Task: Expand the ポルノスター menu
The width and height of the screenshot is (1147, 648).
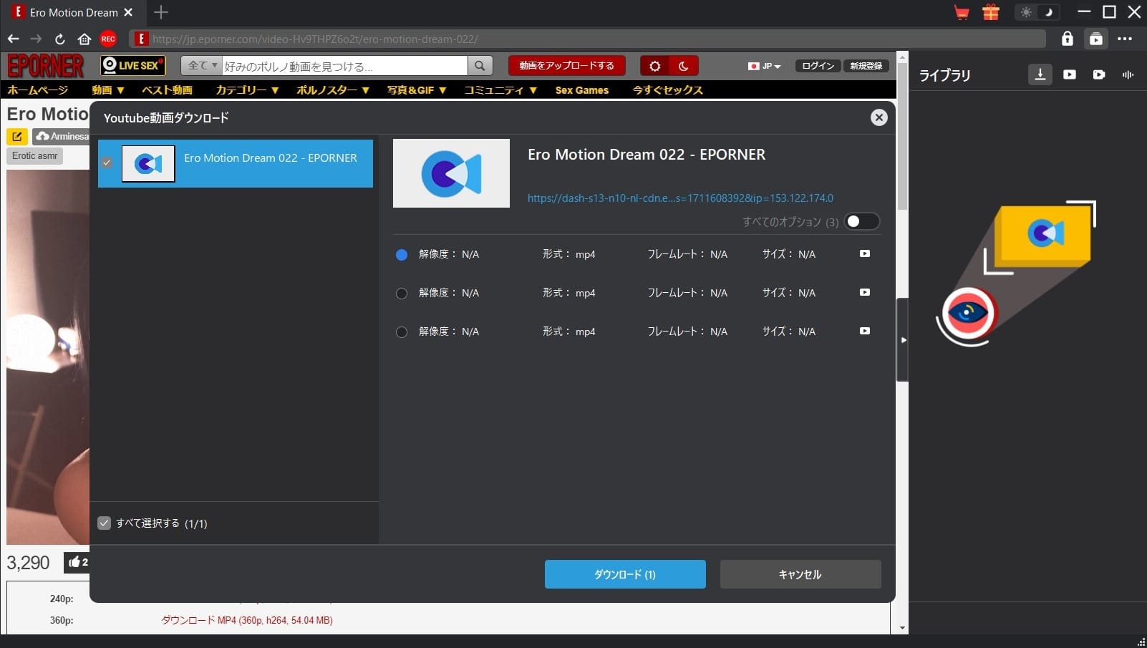Action: click(x=333, y=90)
